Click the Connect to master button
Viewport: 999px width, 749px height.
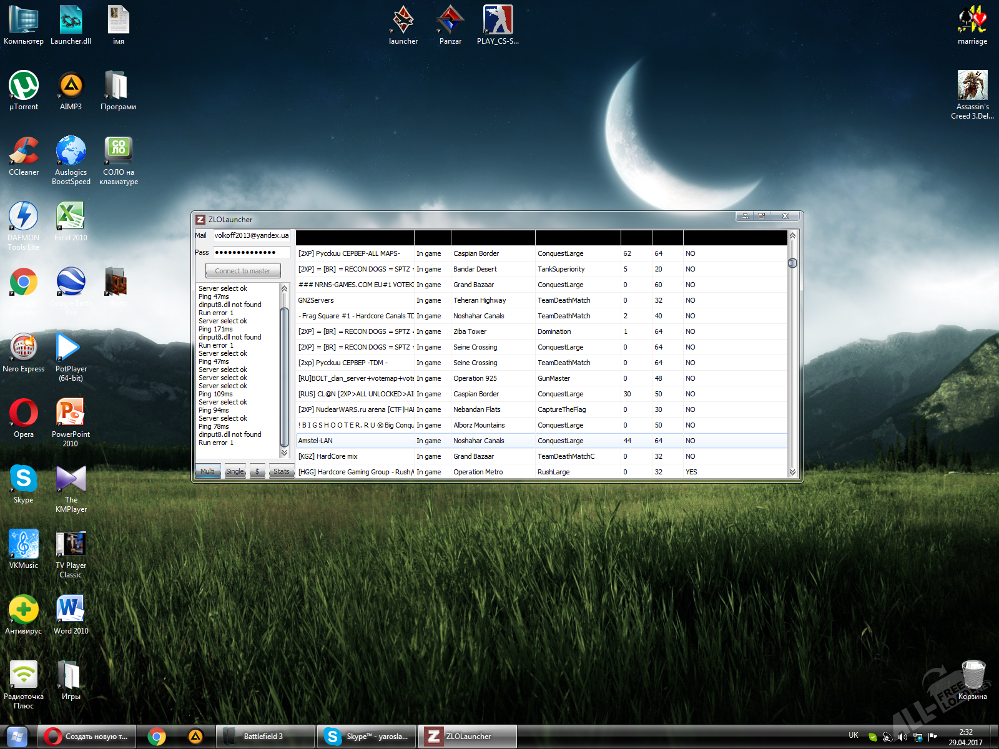click(243, 271)
